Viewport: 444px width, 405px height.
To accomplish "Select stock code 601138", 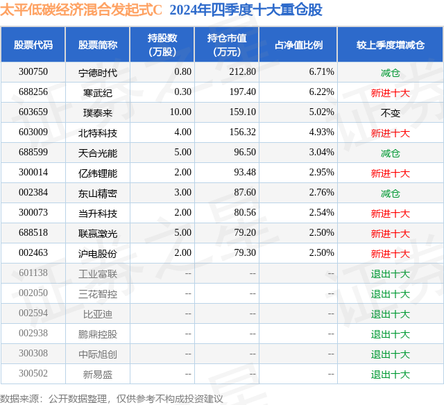I will pyautogui.click(x=33, y=273).
